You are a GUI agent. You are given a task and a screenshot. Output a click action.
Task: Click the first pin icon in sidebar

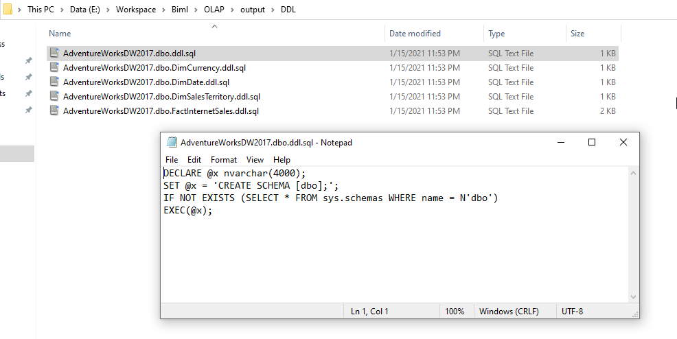(x=28, y=61)
